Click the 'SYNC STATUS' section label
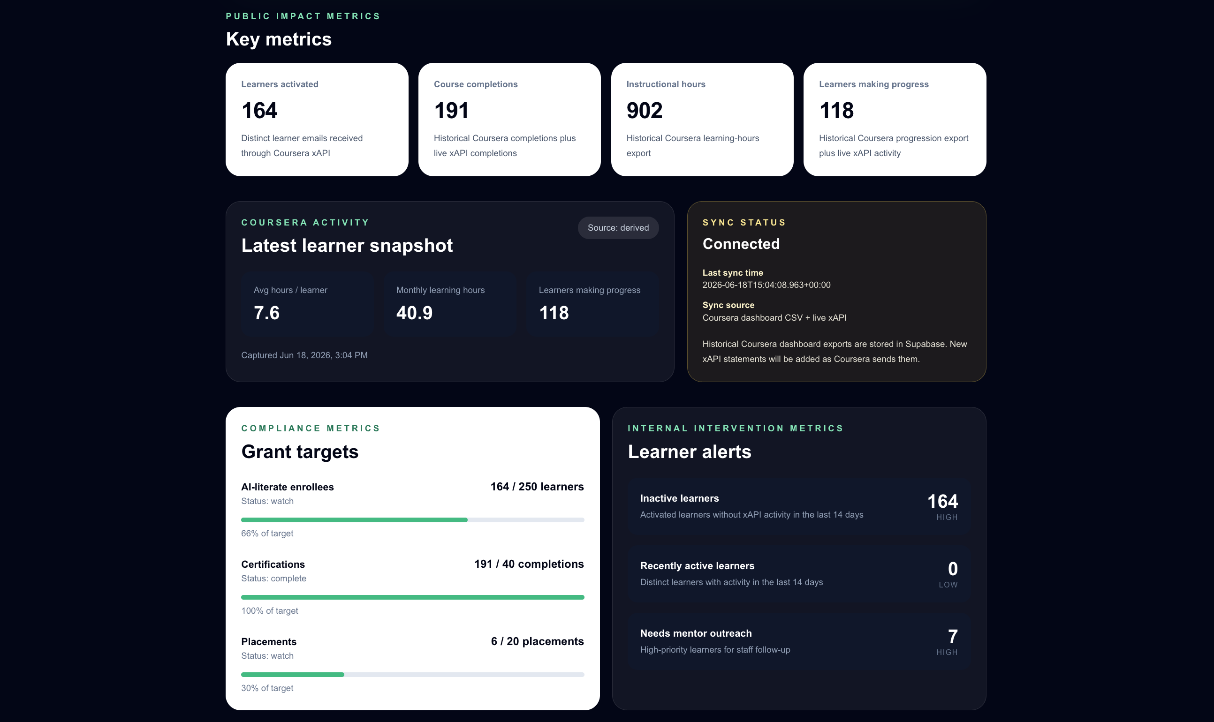This screenshot has width=1214, height=722. (x=744, y=222)
